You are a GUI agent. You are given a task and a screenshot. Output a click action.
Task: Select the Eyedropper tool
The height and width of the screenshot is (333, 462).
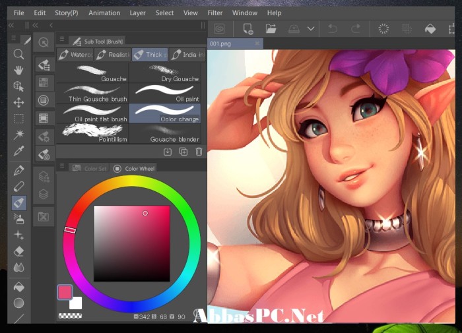click(x=18, y=151)
